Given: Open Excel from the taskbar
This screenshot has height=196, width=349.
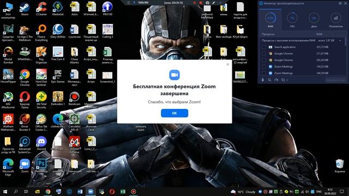Looking at the screenshot, I should tap(123, 191).
